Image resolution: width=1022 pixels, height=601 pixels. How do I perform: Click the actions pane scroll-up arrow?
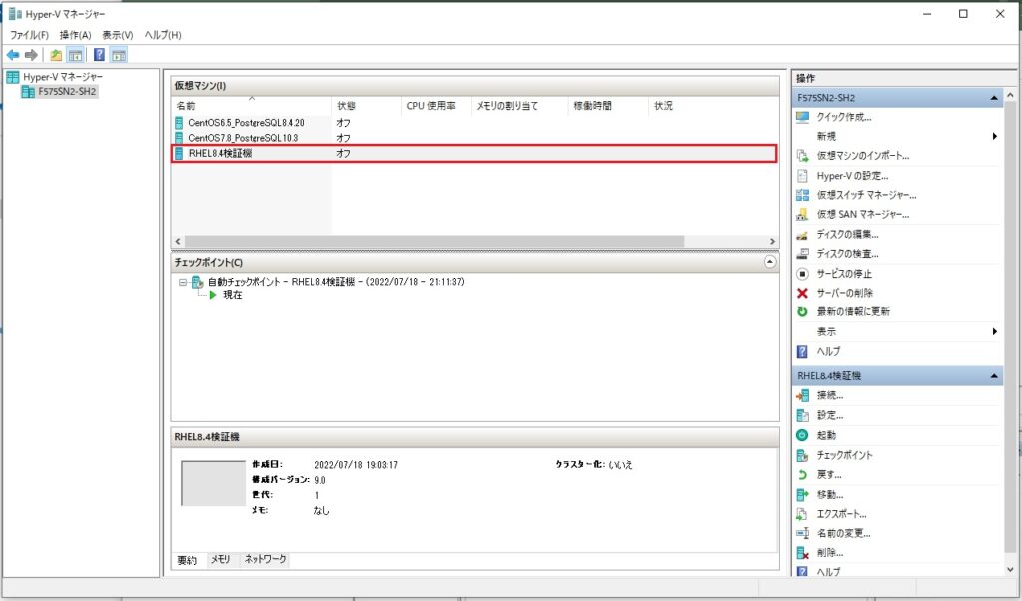pos(1010,96)
